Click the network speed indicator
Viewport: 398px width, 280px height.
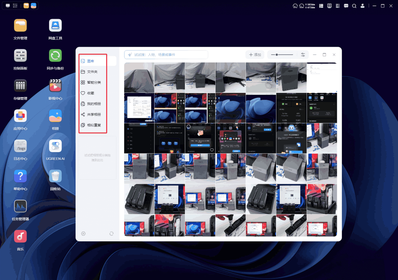[310, 6]
